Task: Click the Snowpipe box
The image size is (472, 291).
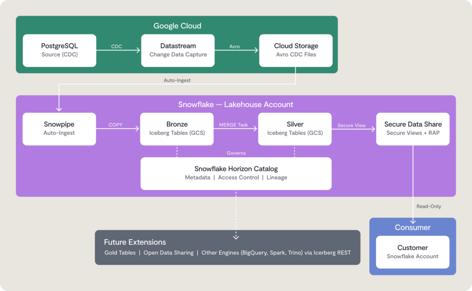Action: click(59, 129)
